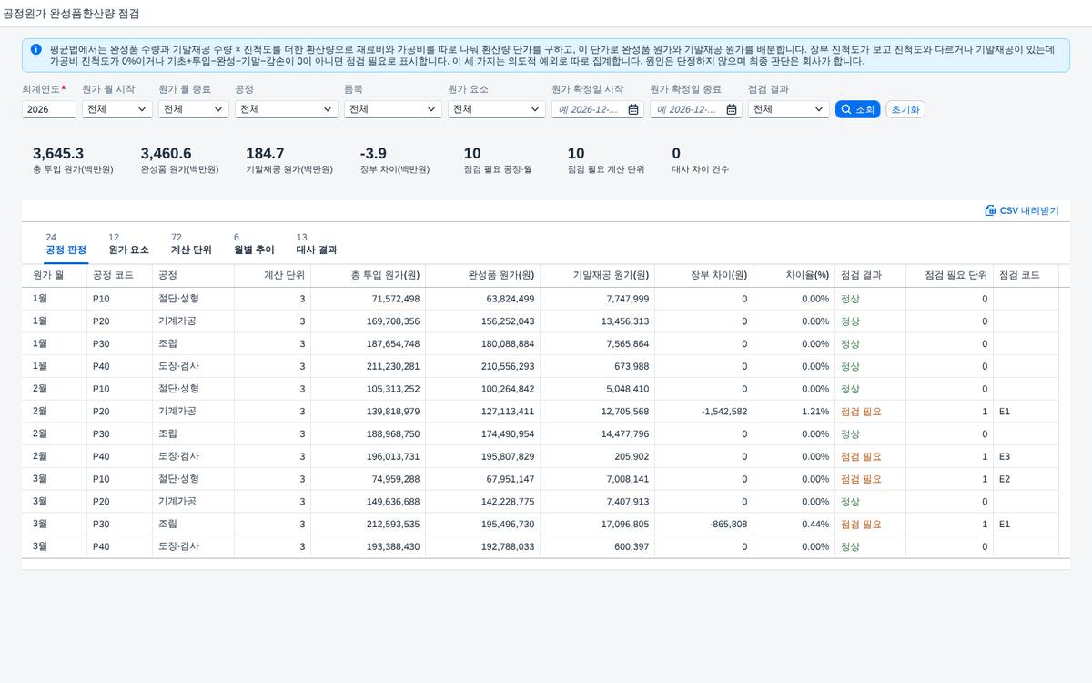Click the 초기화 reset button

905,109
